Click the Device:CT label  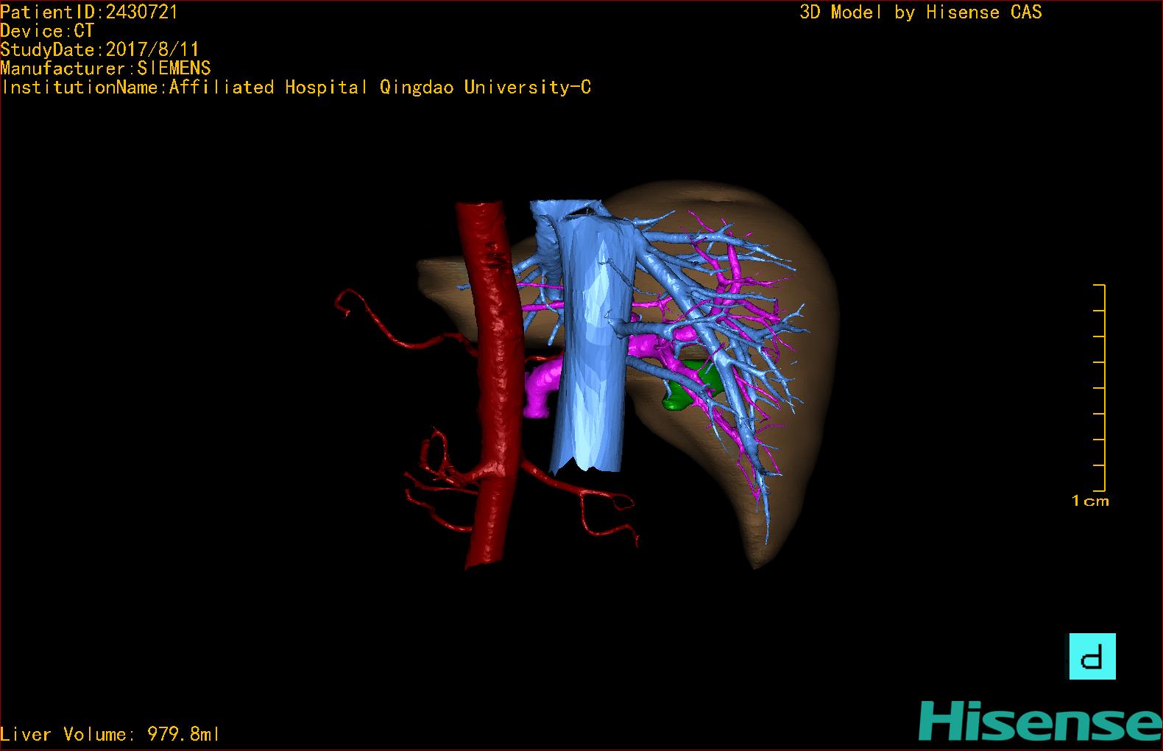click(x=47, y=31)
